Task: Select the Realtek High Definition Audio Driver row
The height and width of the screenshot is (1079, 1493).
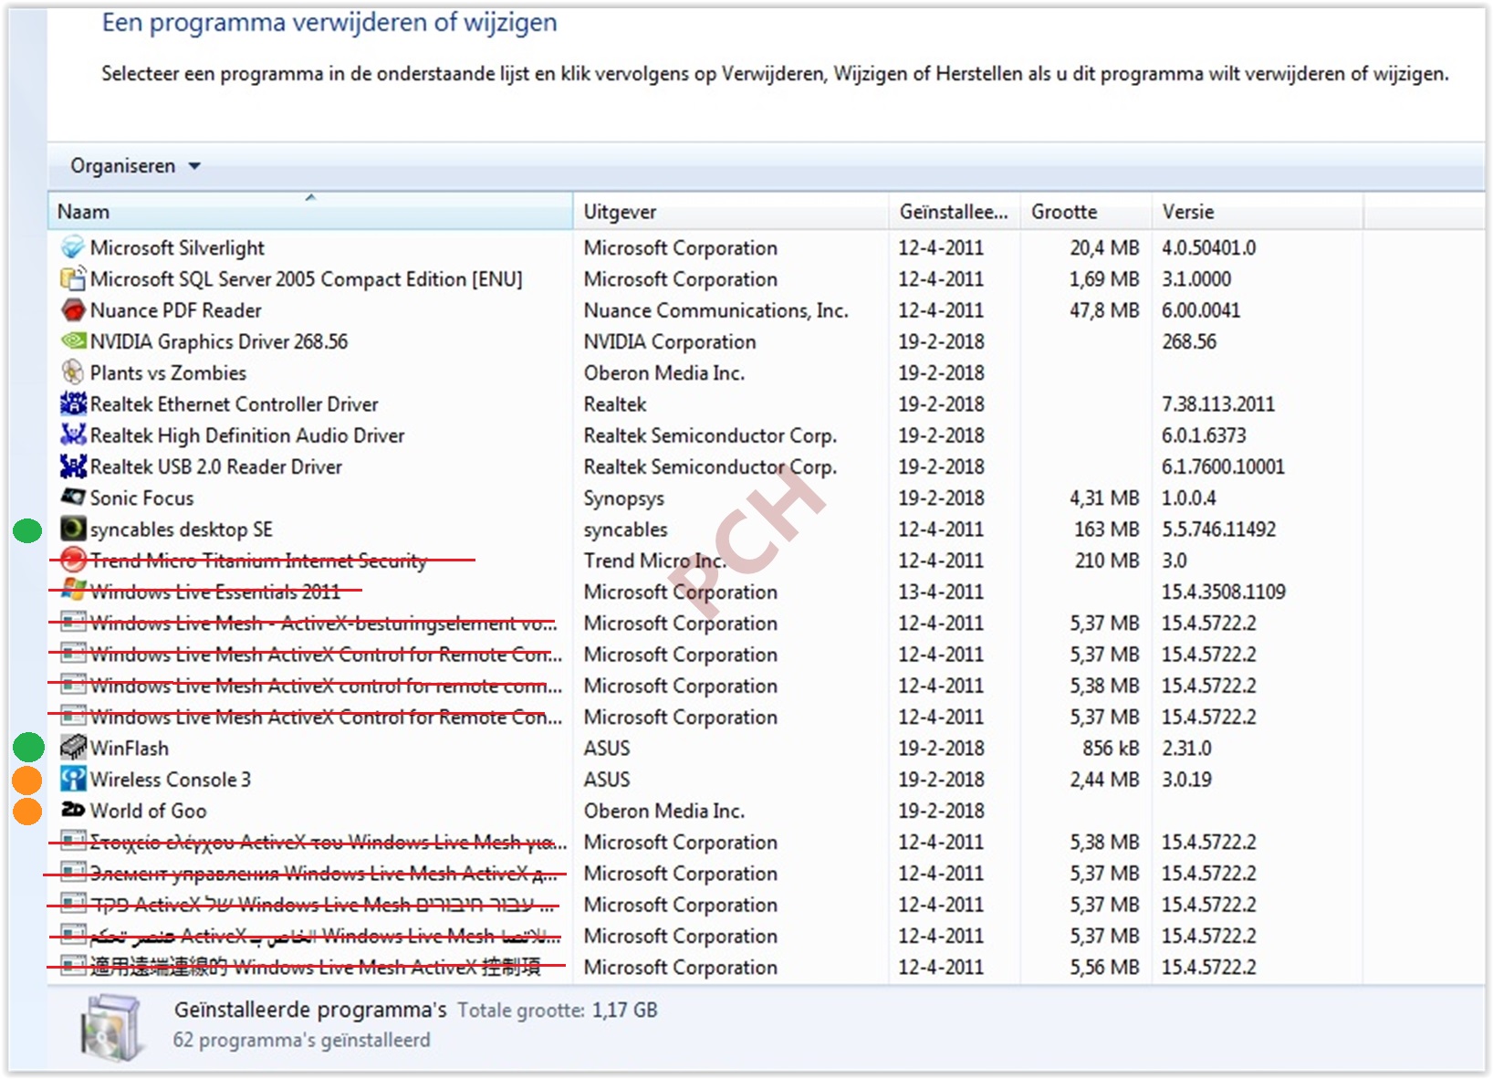Action: [x=767, y=435]
